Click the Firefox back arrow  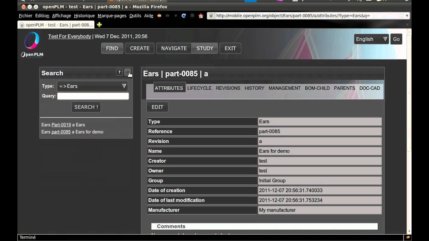159,16
